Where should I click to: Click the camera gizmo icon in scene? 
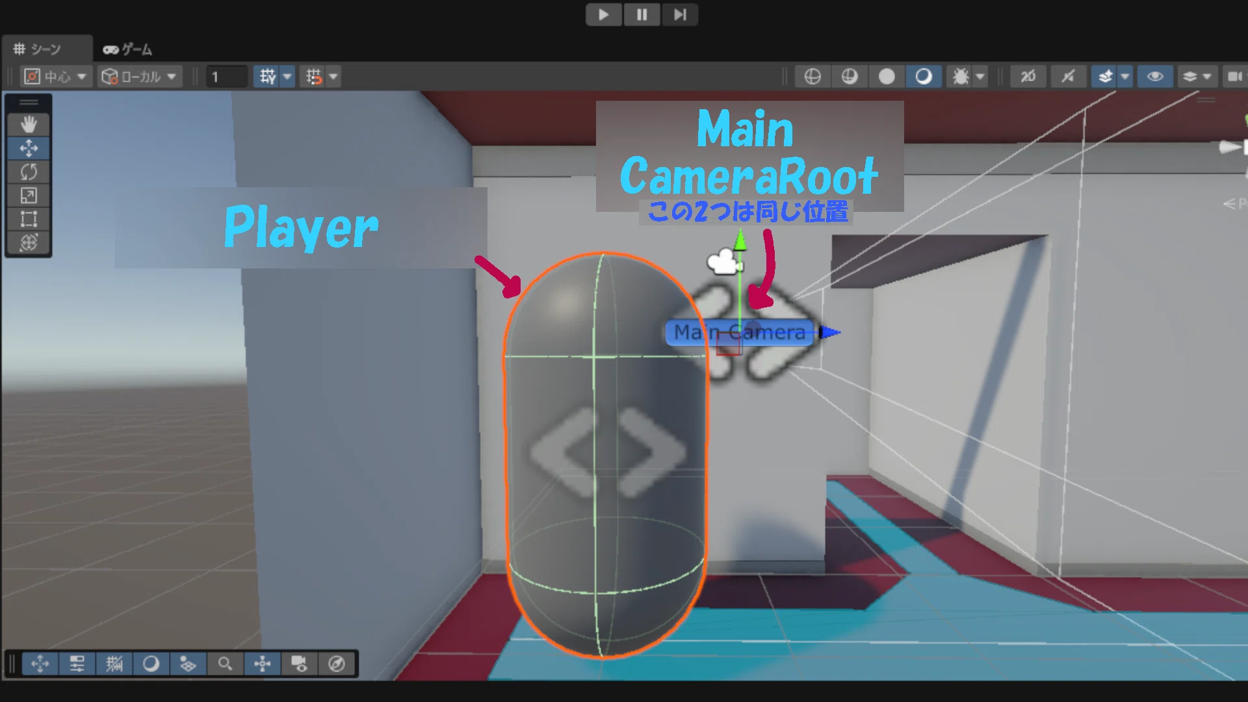[724, 261]
